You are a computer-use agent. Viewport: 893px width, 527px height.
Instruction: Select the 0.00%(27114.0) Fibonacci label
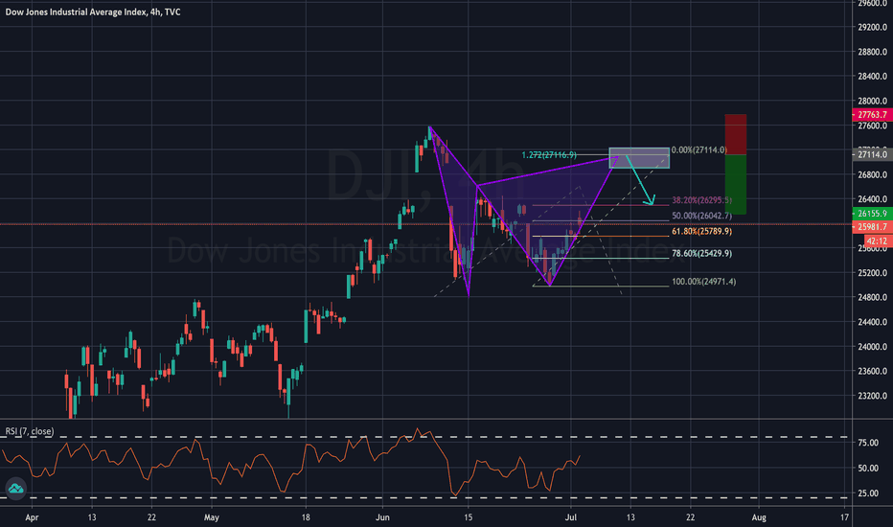[698, 149]
